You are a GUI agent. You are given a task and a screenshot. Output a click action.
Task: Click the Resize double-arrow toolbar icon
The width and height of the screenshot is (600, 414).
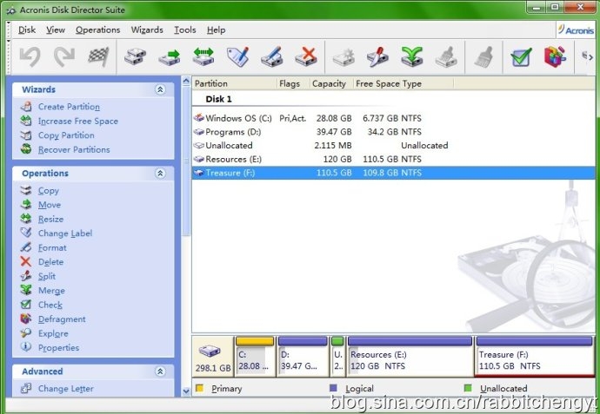click(x=204, y=57)
